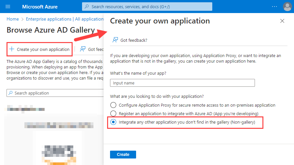Click the plus icon beside Create your own application
Image resolution: width=294 pixels, height=165 pixels.
click(x=12, y=49)
